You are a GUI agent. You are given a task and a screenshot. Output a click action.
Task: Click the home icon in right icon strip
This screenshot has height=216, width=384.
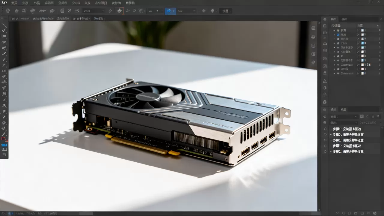coord(325,32)
